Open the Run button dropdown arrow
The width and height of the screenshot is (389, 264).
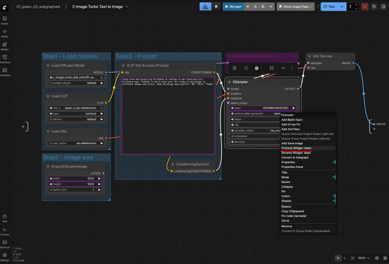(x=342, y=7)
